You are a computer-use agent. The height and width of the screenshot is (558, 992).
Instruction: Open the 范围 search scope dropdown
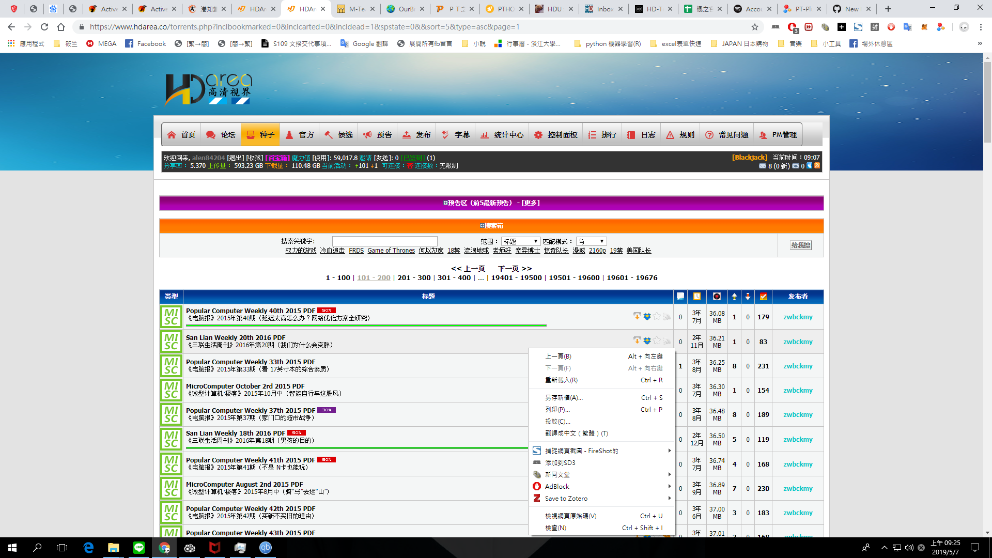520,241
